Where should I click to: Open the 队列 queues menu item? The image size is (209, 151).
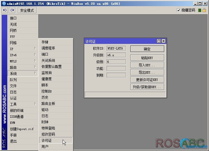[23, 80]
